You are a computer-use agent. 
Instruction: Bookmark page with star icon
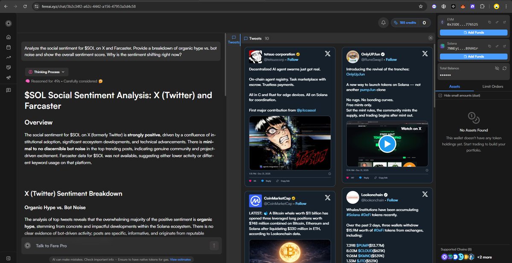[421, 6]
